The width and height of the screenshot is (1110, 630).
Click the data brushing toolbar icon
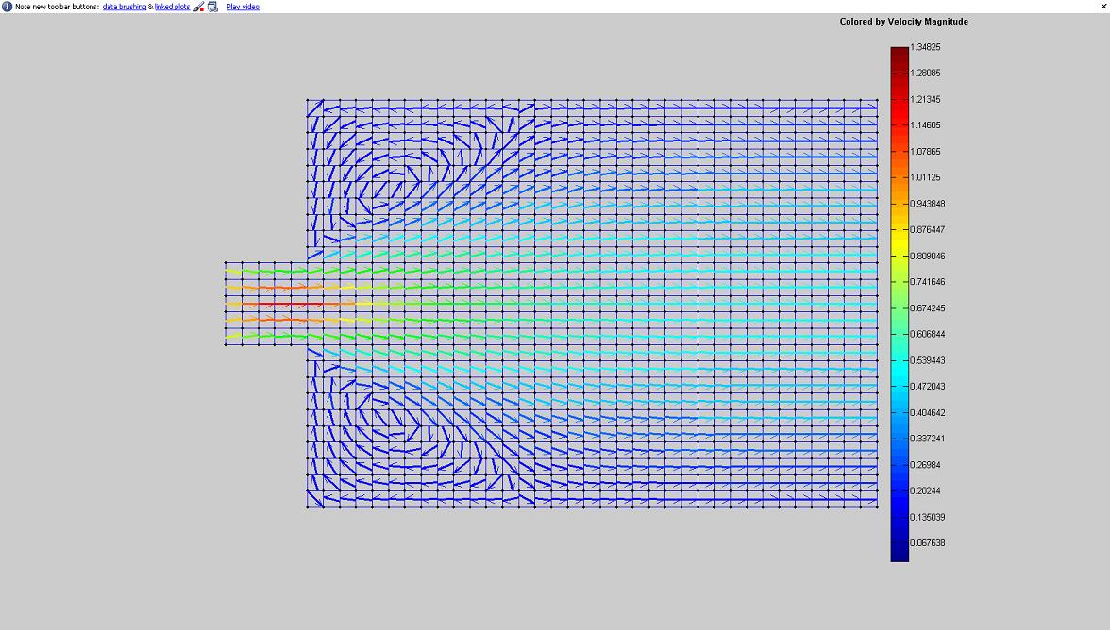point(199,7)
